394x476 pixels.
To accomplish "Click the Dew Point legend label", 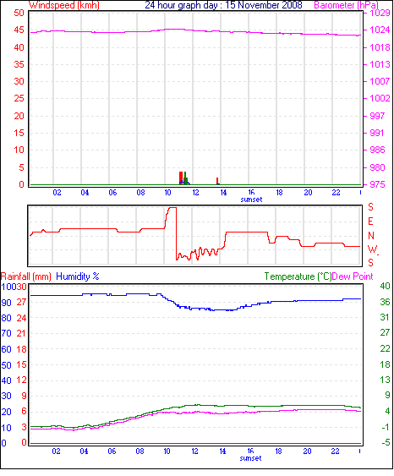I will point(353,276).
